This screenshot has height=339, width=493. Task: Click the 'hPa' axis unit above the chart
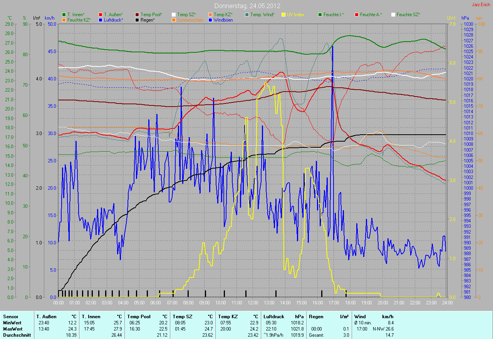466,18
